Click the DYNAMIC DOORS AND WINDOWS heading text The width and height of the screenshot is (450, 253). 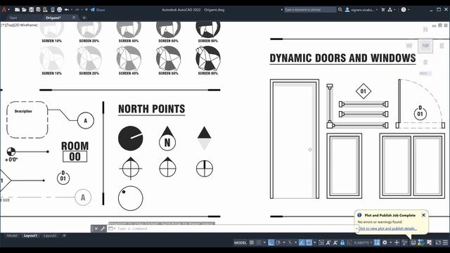[x=342, y=58]
